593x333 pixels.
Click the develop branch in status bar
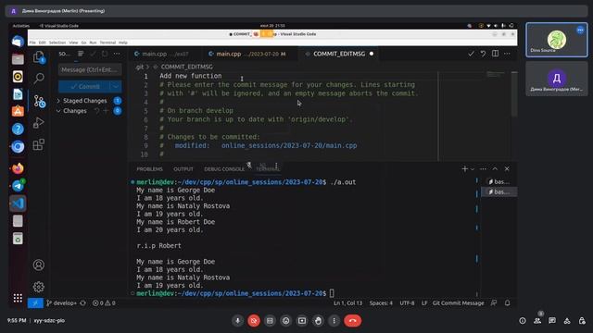point(62,302)
